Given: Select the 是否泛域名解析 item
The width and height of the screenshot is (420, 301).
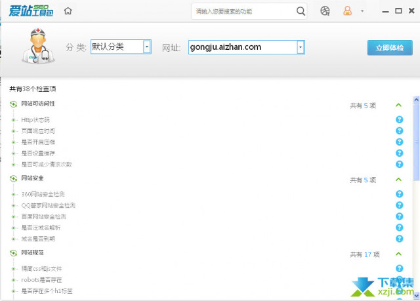Looking at the screenshot, I should (41, 228).
